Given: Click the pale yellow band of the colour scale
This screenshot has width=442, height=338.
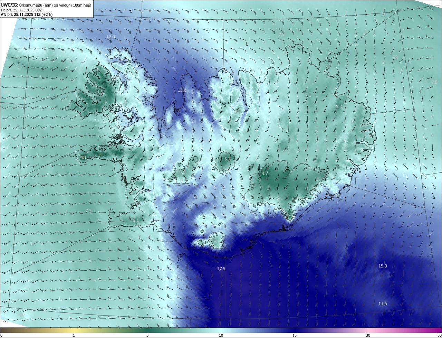Looking at the screenshot, I should [74, 330].
